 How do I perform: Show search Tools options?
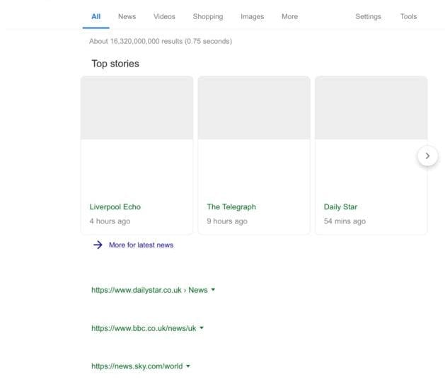[408, 16]
